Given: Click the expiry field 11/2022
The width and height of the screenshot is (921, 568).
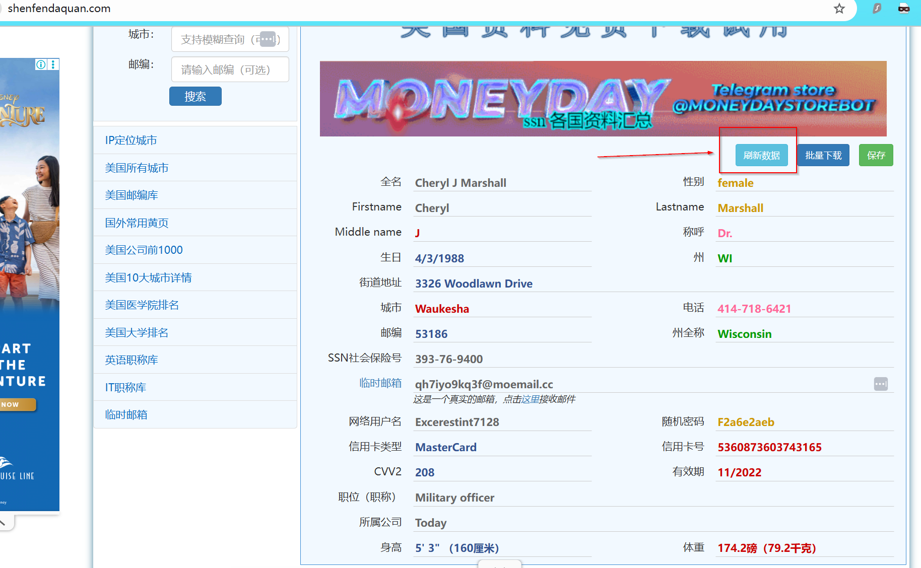Looking at the screenshot, I should 805,472.
